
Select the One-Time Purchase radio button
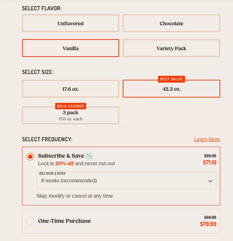30,221
